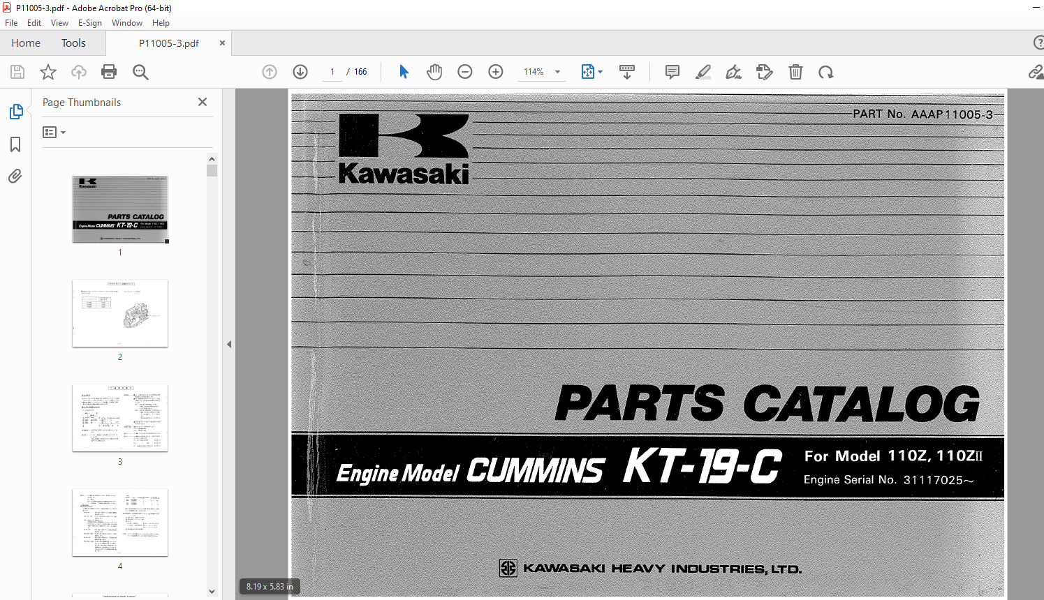Click the Fit page view icon
Image resolution: width=1044 pixels, height=600 pixels.
[588, 72]
